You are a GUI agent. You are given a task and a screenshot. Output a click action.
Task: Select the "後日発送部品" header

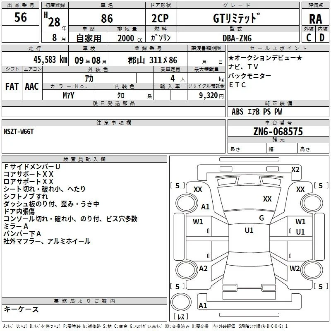(x=113, y=103)
